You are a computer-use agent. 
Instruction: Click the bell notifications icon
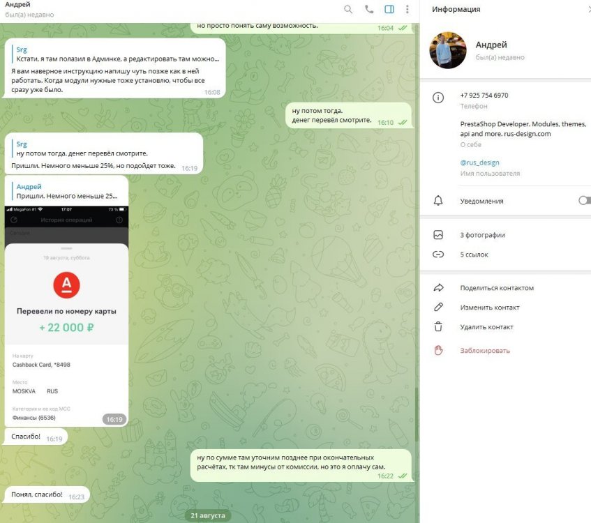click(x=438, y=200)
